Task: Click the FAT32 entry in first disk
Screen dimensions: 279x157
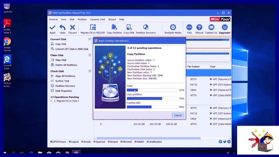Action: 193,85
